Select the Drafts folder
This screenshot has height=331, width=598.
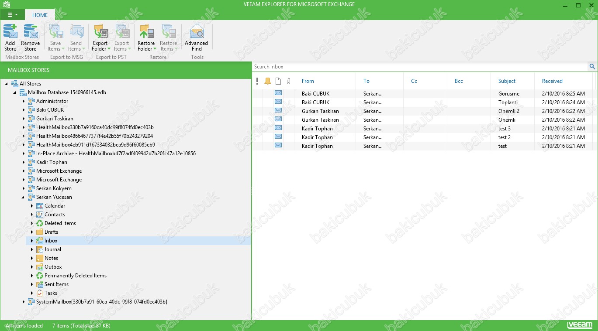(x=51, y=232)
